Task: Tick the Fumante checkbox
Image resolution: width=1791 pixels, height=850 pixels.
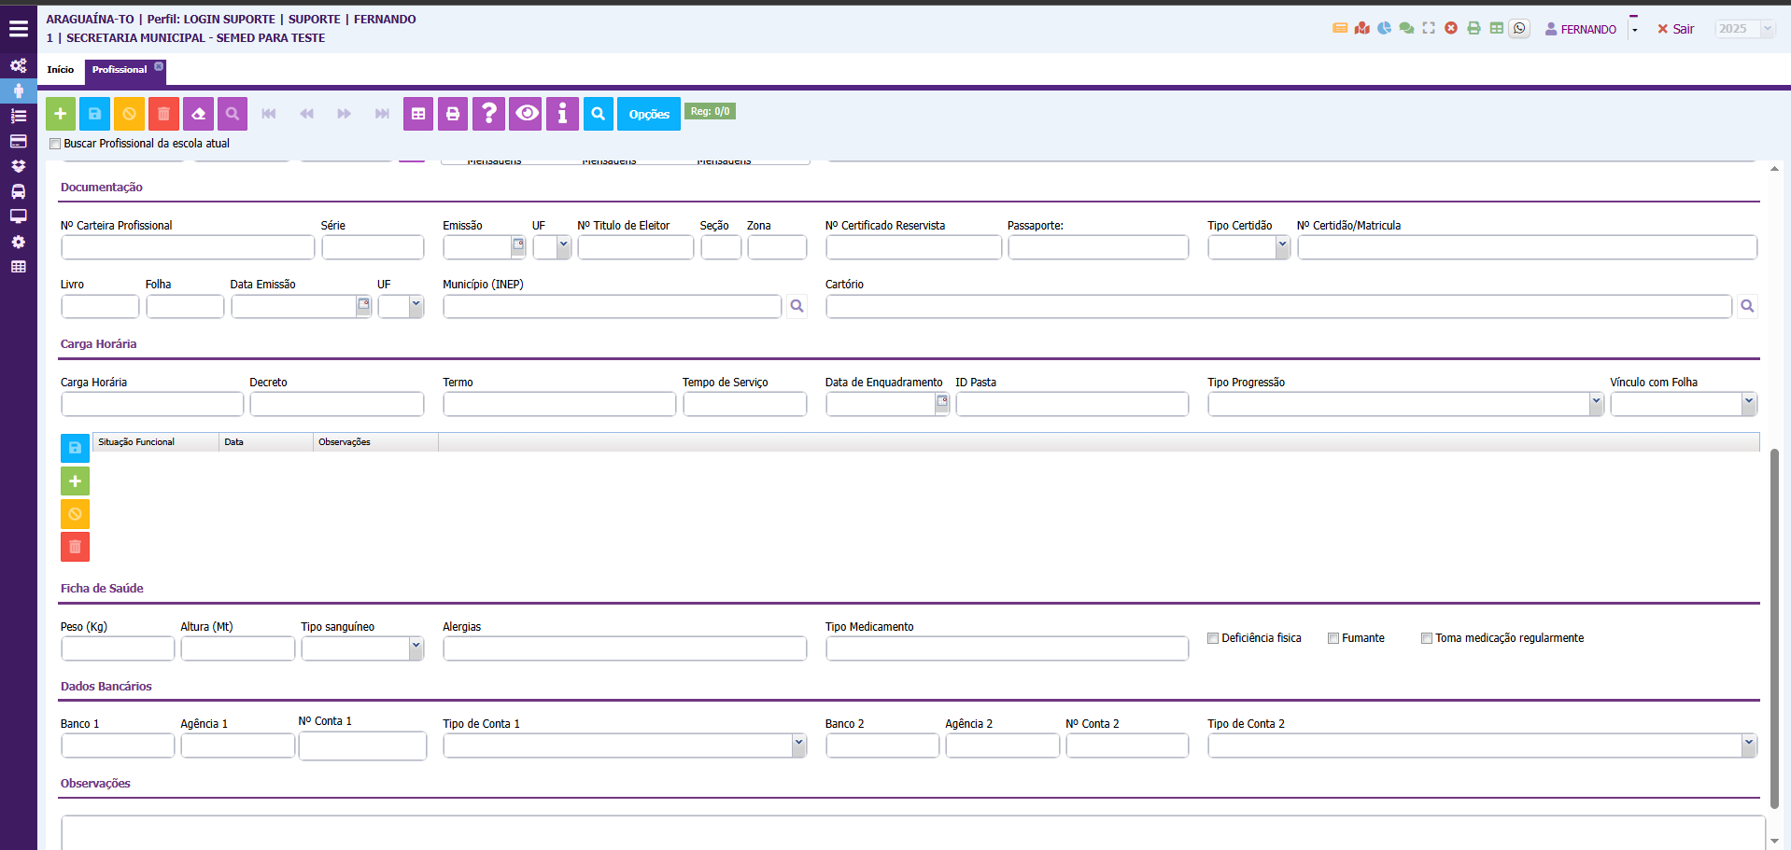Action: click(1333, 638)
